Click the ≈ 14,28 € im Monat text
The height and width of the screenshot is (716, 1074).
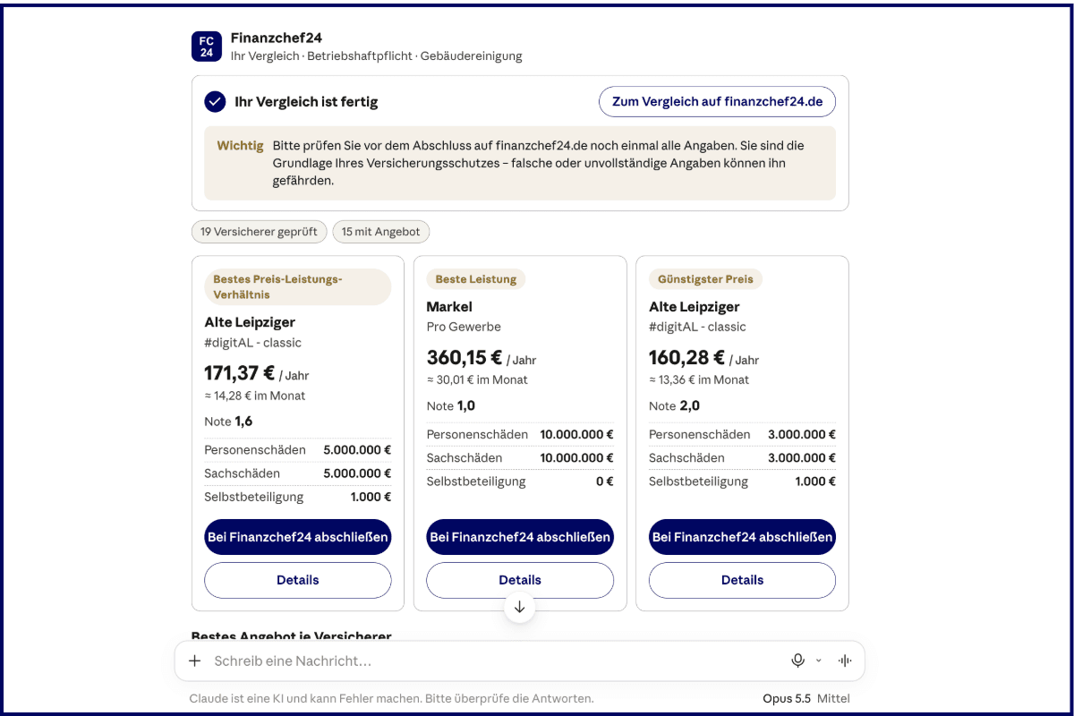255,396
